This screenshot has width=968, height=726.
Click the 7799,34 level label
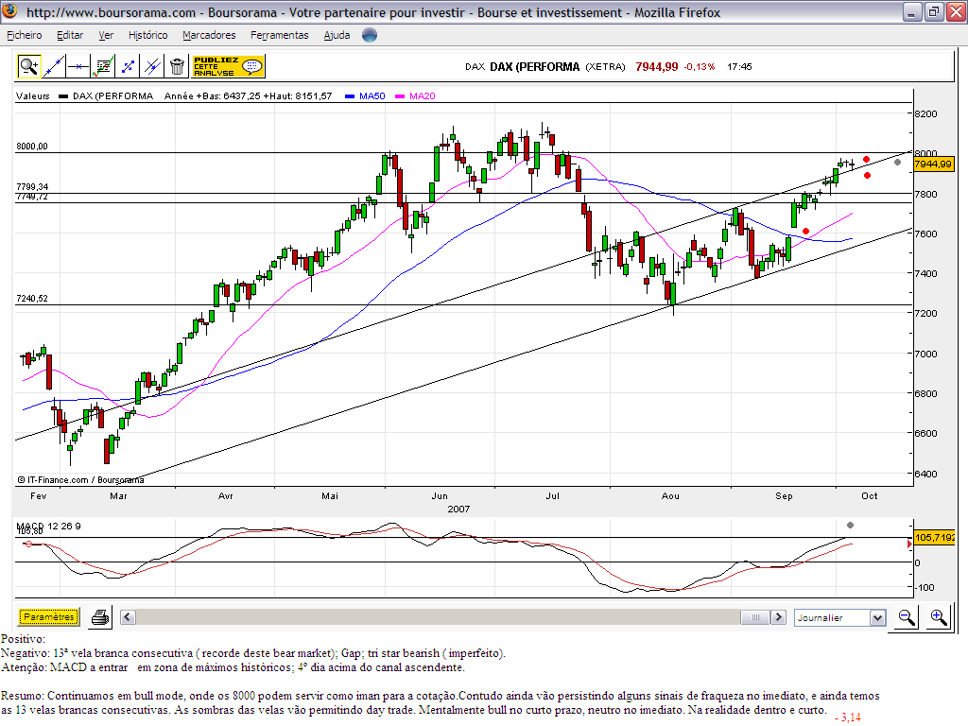point(32,186)
